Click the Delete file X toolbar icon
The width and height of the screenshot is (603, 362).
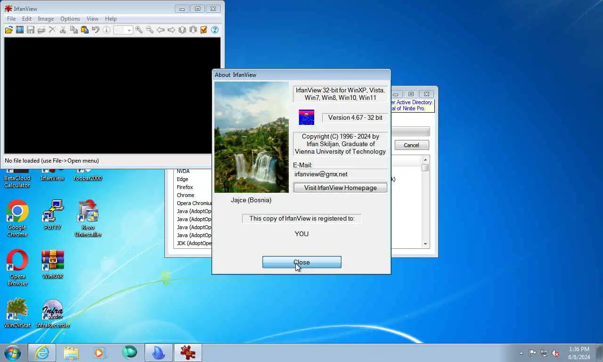pos(52,30)
